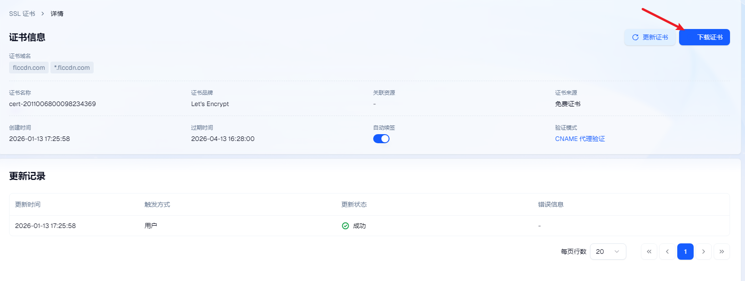Jump to last page with double-right arrows
The height and width of the screenshot is (281, 745).
(x=721, y=252)
